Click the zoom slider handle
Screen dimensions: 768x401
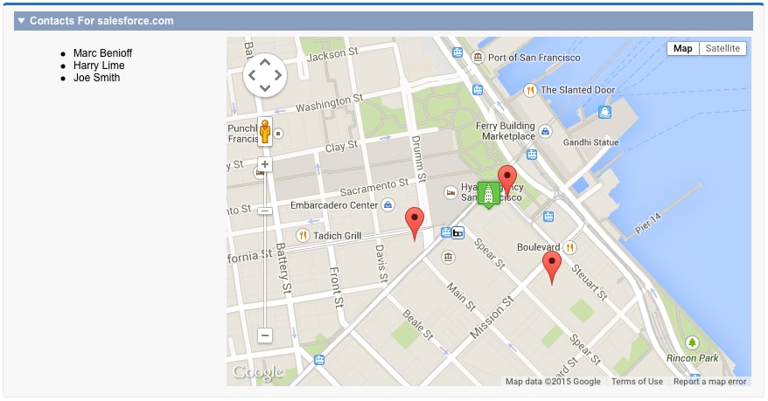(x=265, y=211)
